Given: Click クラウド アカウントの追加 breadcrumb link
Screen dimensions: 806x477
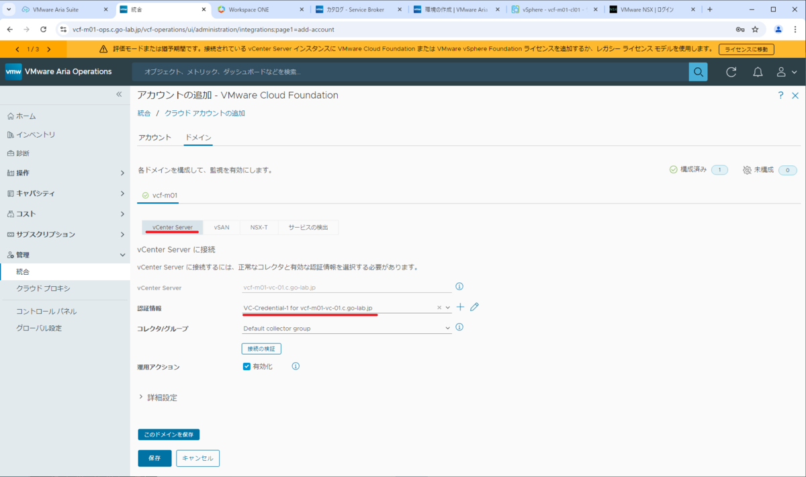Looking at the screenshot, I should [205, 114].
